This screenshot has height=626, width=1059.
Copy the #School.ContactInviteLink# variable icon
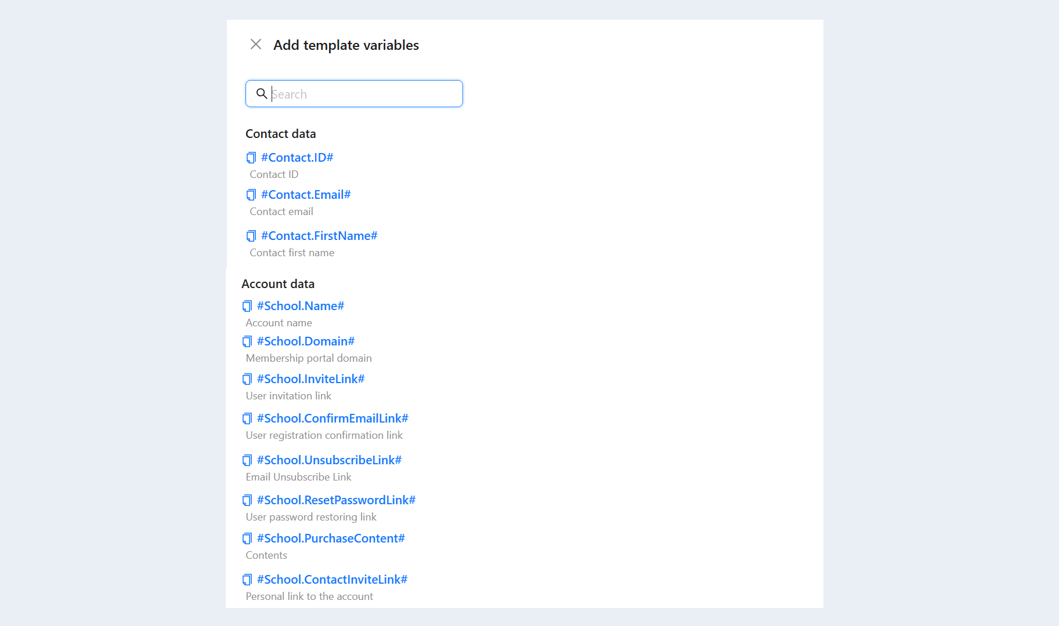tap(247, 580)
